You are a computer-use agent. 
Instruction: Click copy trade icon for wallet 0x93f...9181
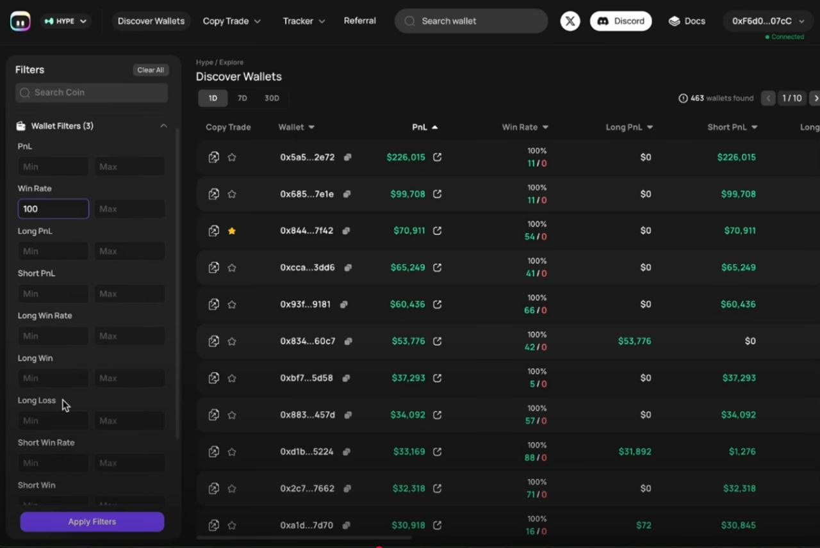214,304
